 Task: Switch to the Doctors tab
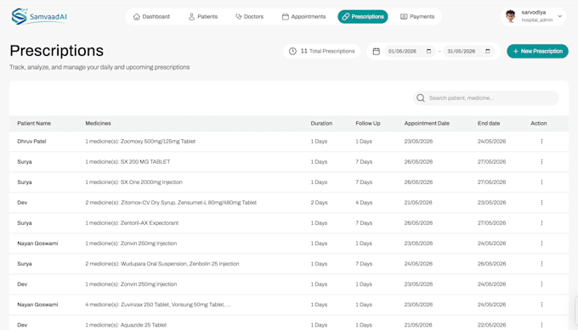[250, 17]
